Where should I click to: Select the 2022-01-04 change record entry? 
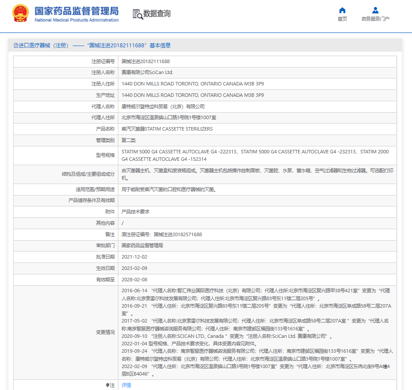point(189,344)
